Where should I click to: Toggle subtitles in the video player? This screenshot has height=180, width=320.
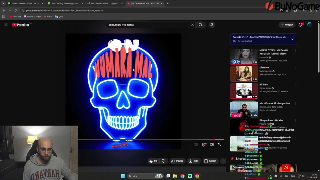pyautogui.click(x=196, y=145)
